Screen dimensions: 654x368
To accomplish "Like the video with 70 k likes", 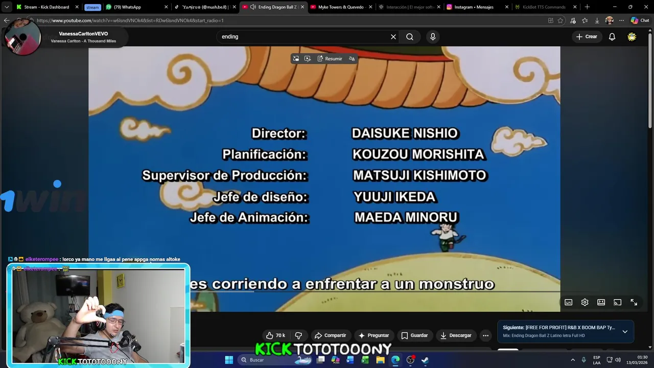I will coord(275,335).
